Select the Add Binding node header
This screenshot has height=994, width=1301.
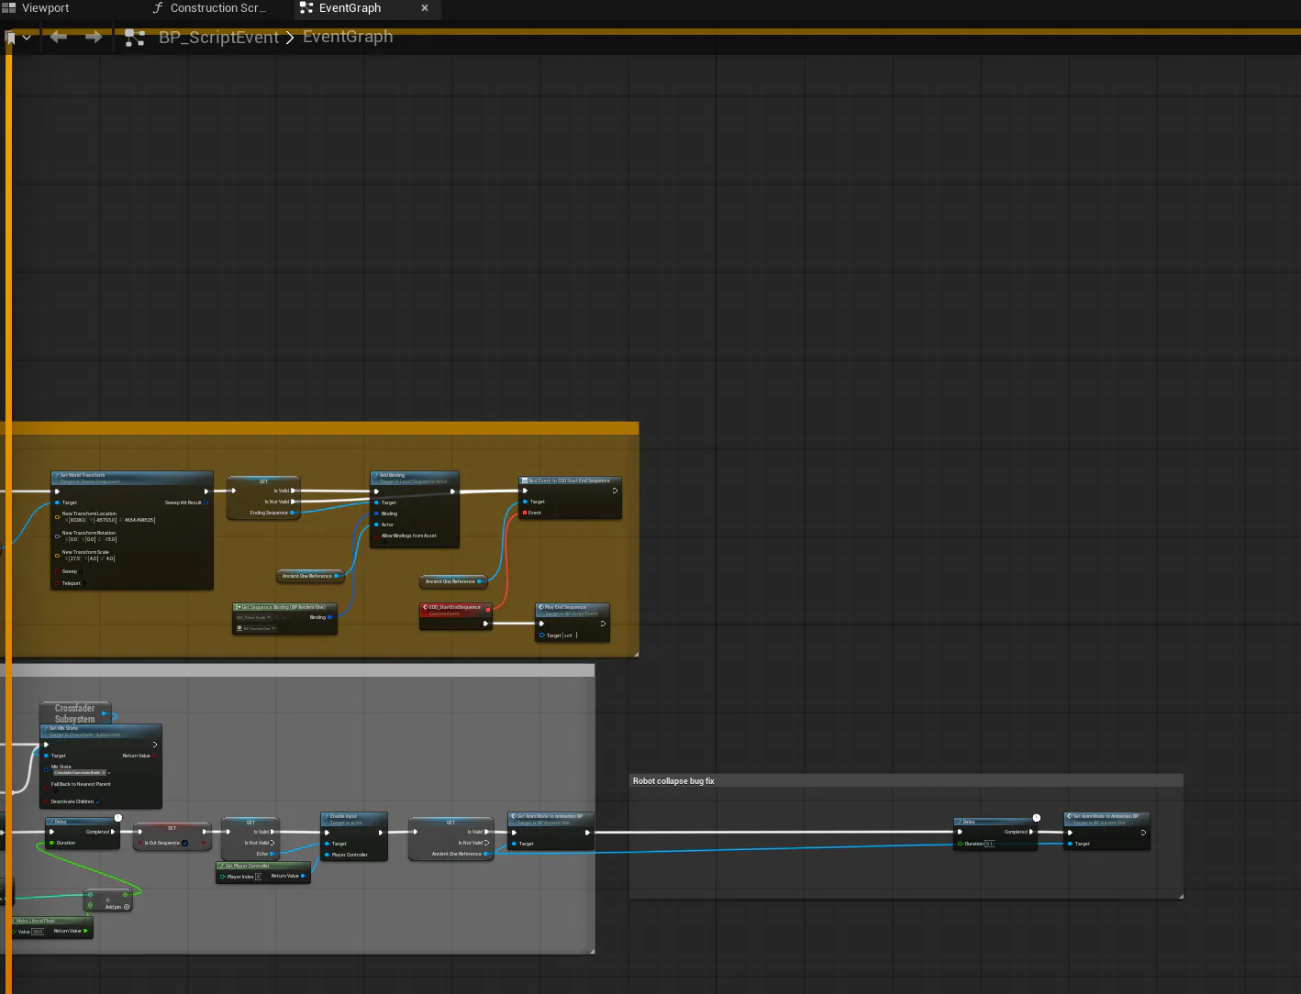[415, 478]
